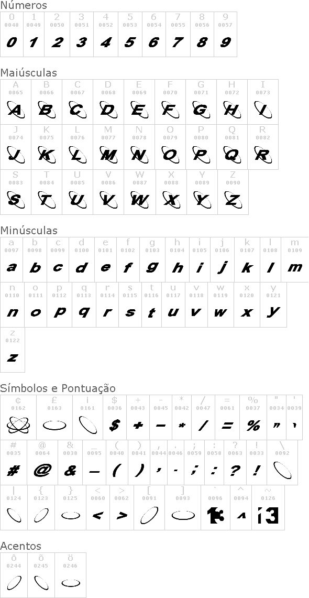Select the percent sign glyph cell 0037
The image size is (309, 598).
(x=253, y=417)
